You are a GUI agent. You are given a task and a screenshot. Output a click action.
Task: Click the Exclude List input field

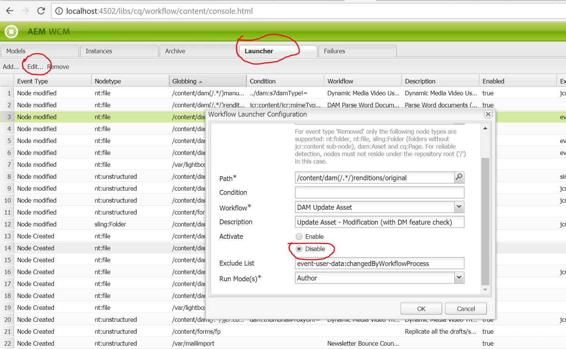click(380, 263)
